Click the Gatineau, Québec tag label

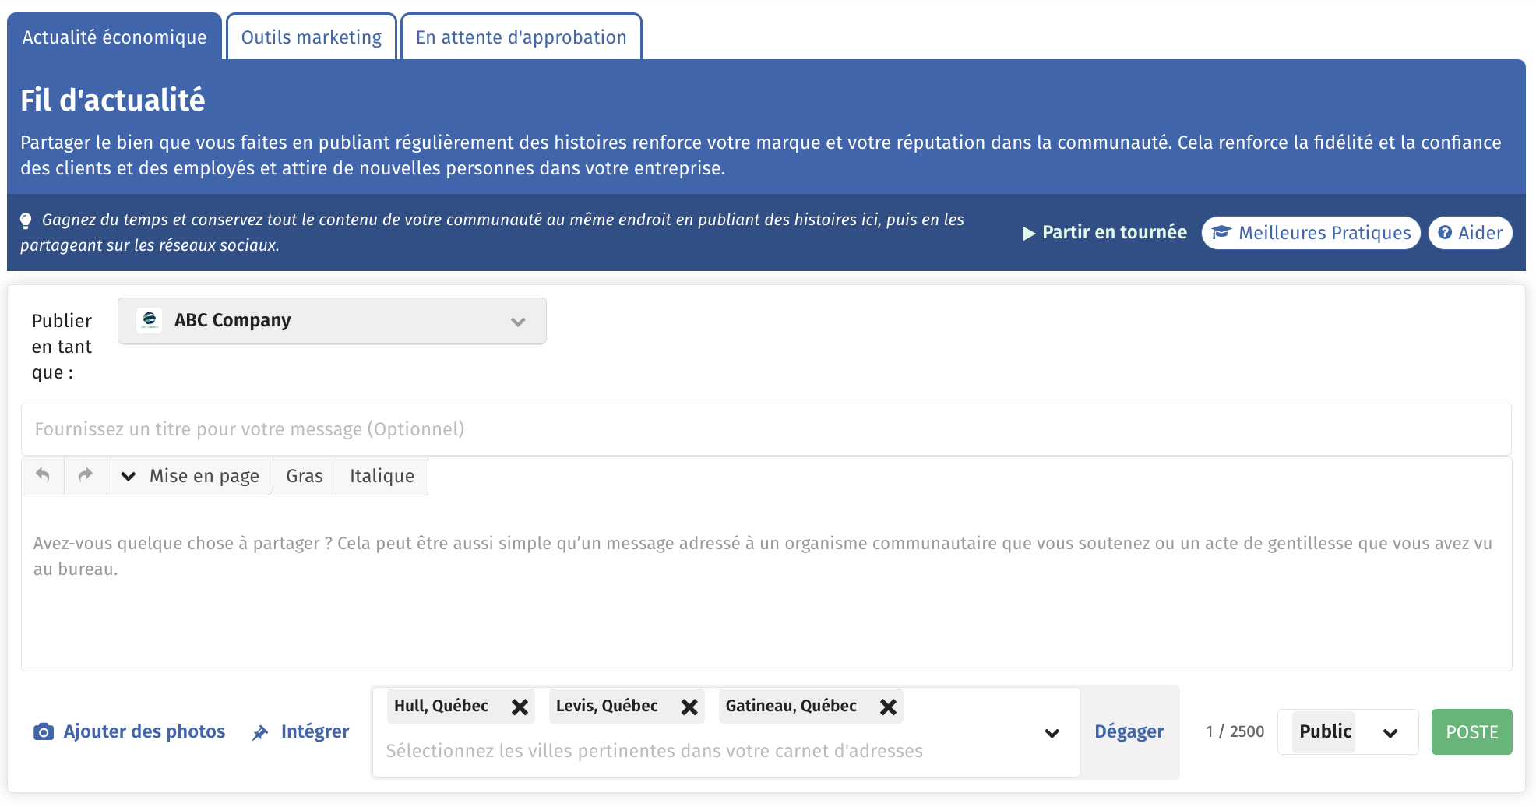click(791, 706)
